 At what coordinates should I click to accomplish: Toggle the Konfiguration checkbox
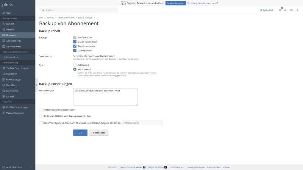(75, 37)
